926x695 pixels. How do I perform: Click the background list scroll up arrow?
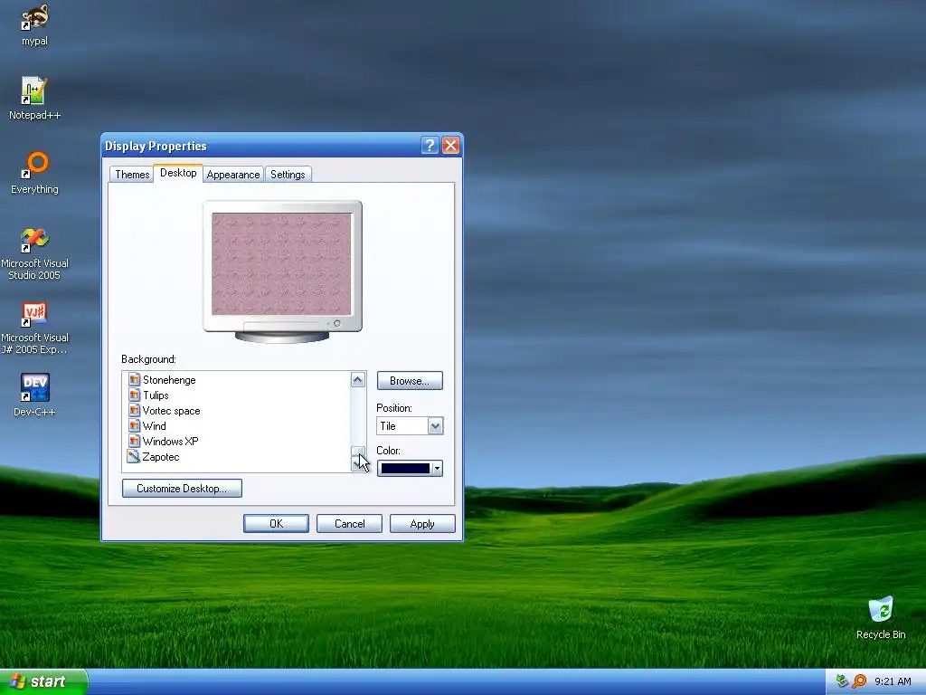358,379
